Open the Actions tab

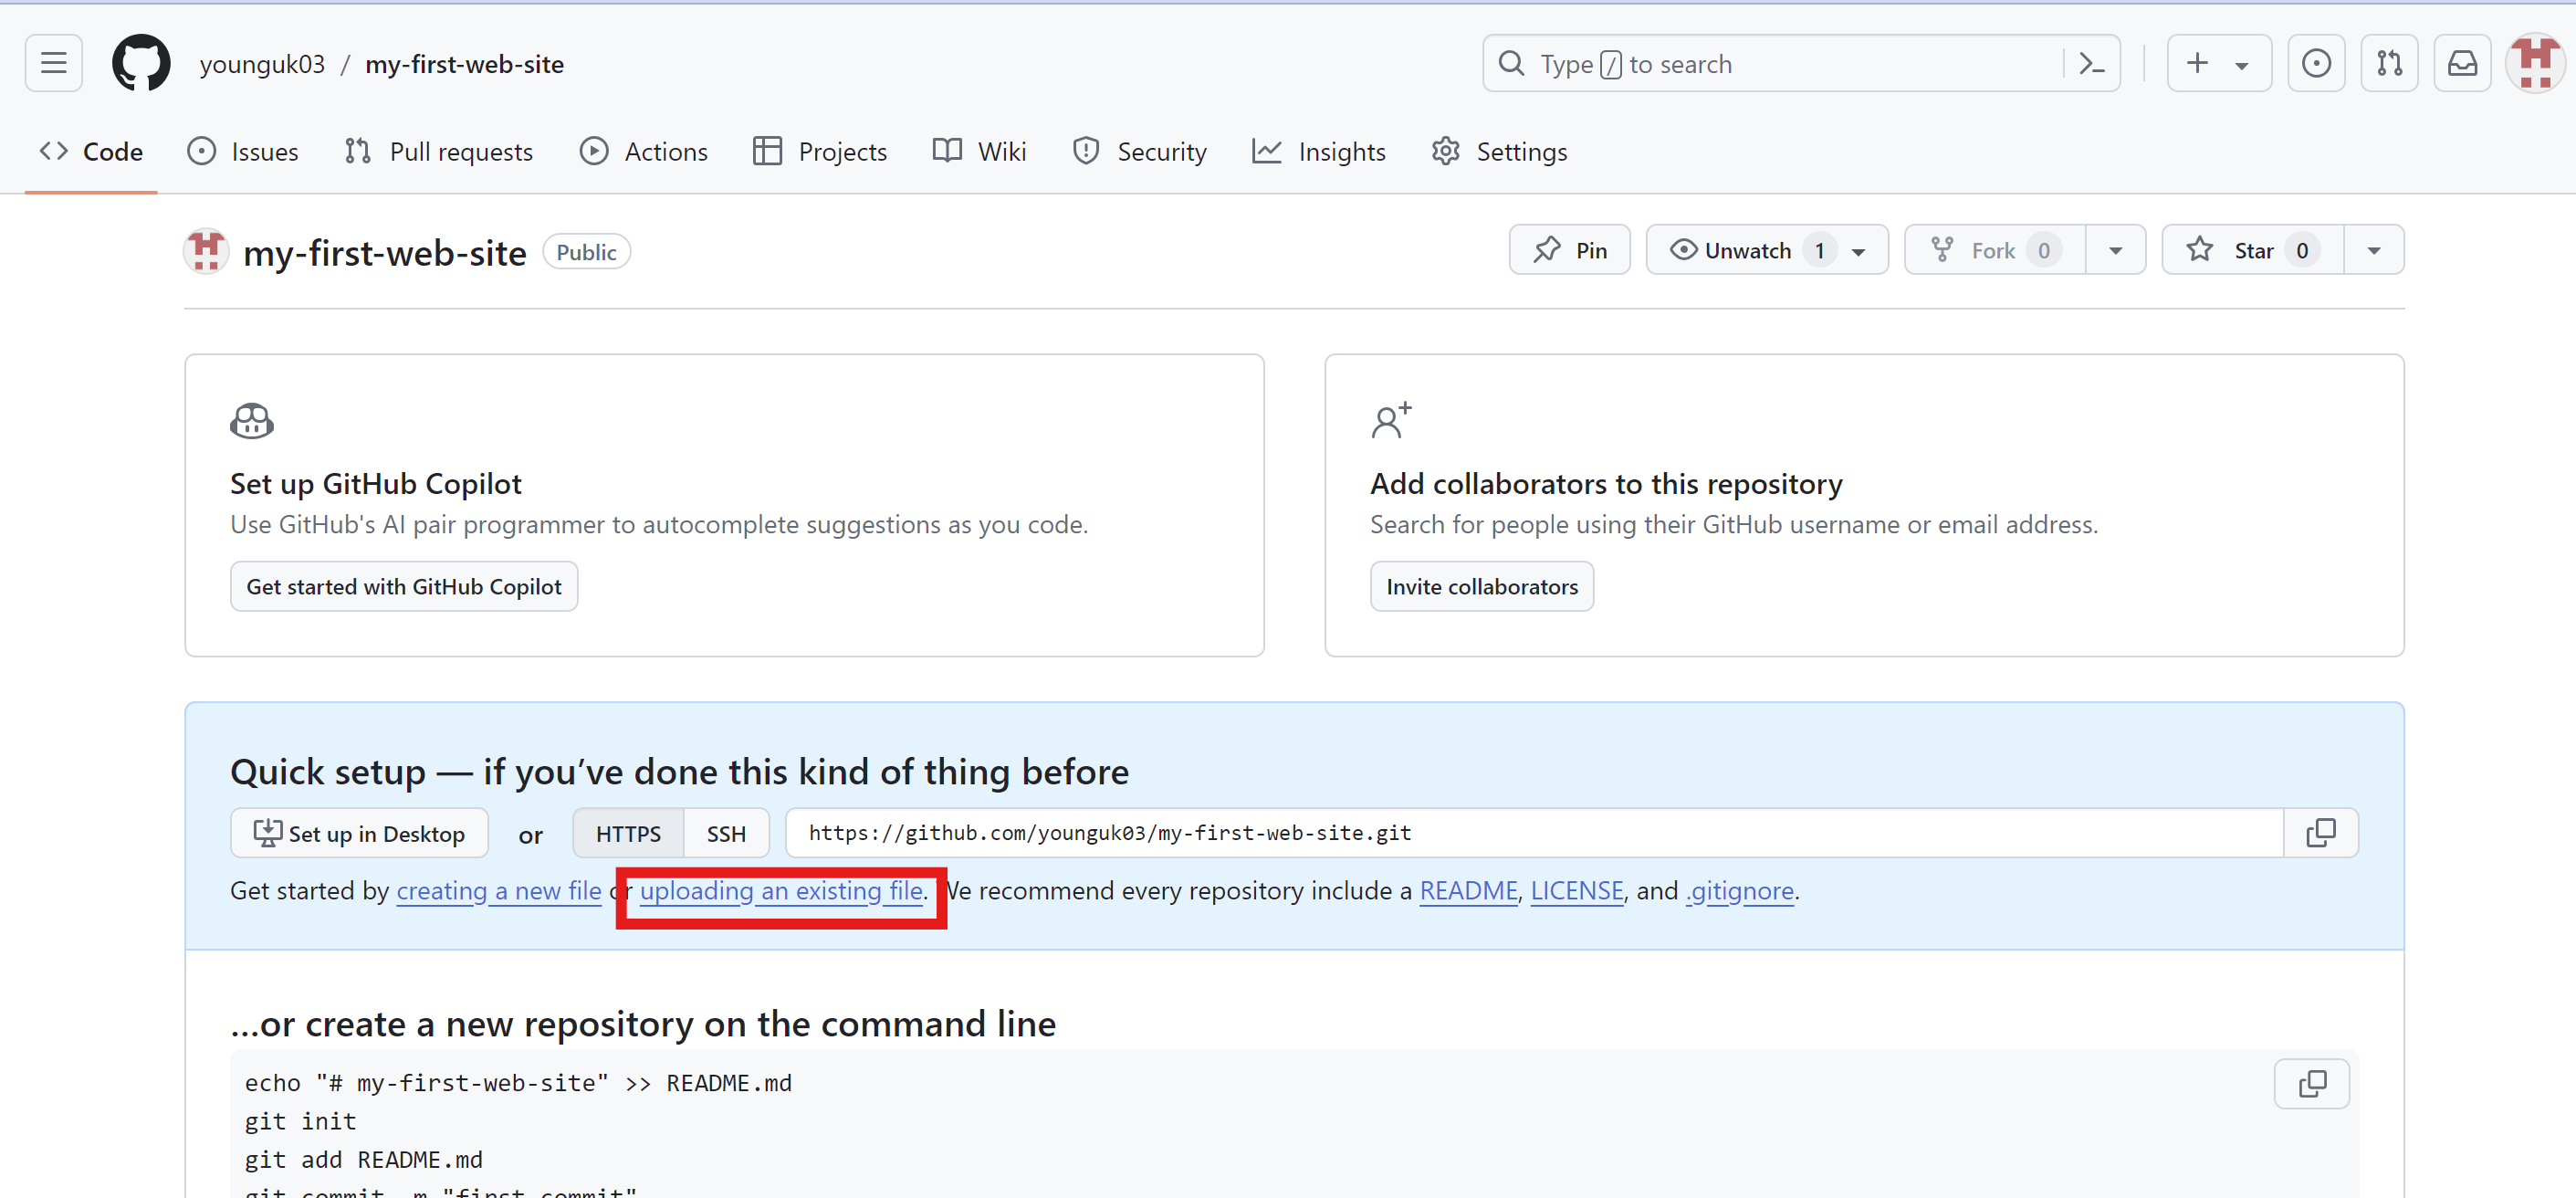(644, 151)
